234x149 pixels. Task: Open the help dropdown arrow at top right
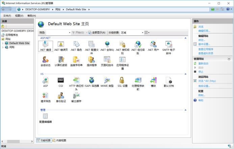tap(231, 9)
